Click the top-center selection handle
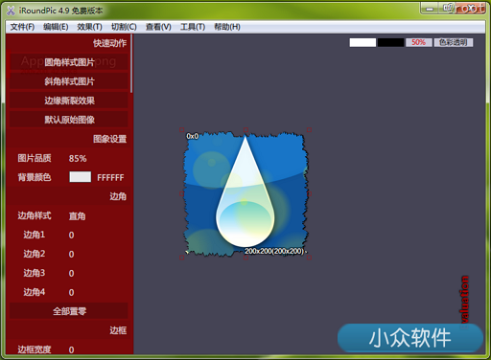Screen dimensions: 491x360 pyautogui.click(x=245, y=130)
